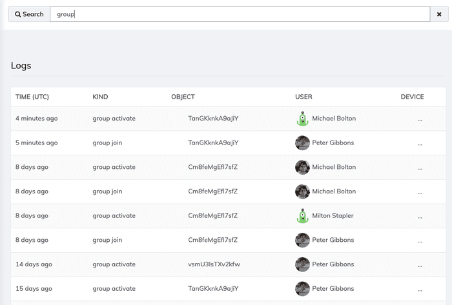Click the OBJECT column header

[183, 97]
